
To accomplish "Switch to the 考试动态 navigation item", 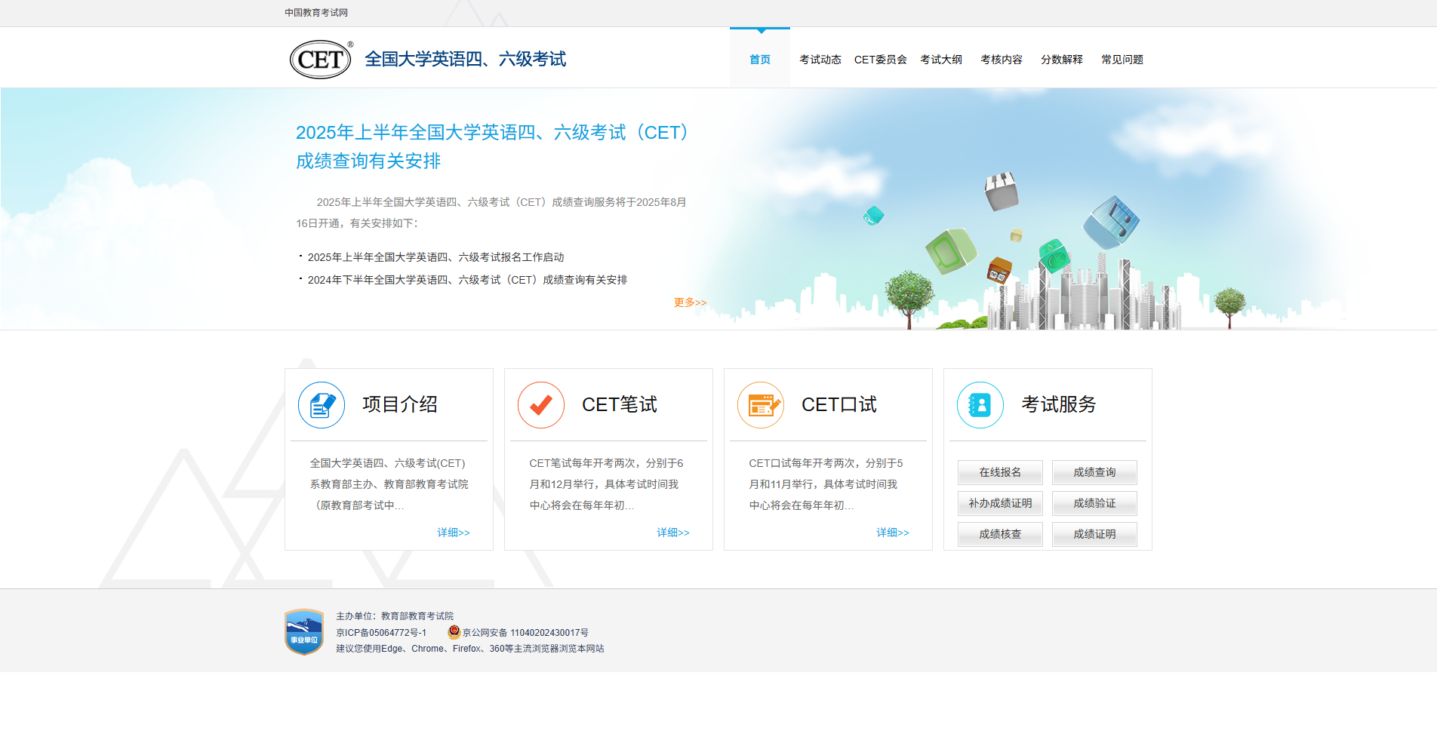I will pyautogui.click(x=820, y=59).
